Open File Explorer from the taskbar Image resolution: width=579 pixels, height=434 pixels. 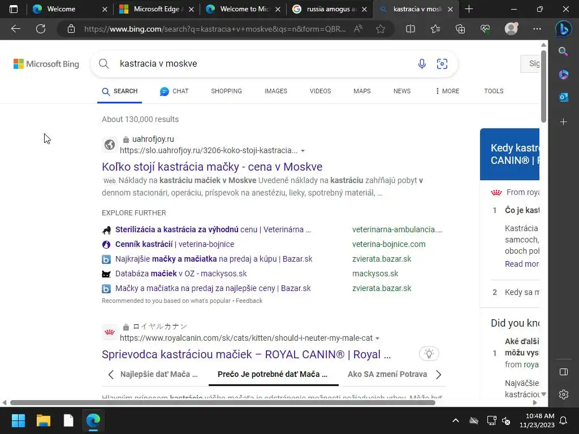[43, 420]
